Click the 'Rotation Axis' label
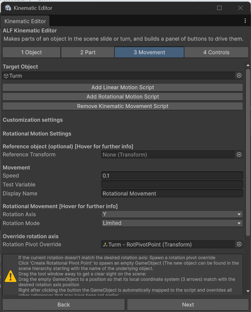251x312 pixels. tap(19, 214)
